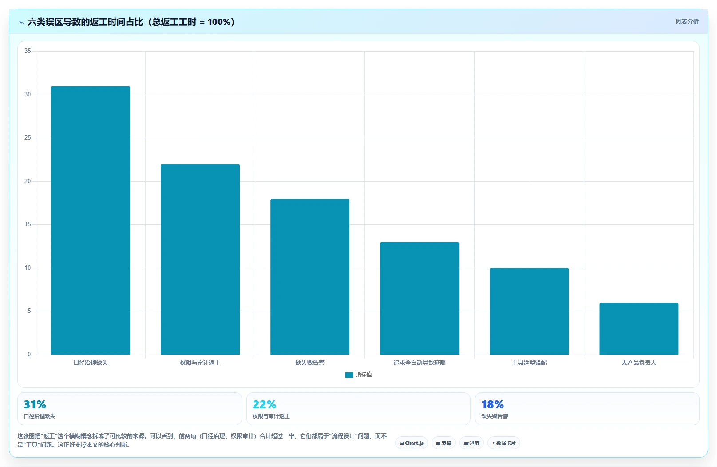Click the description paragraph starting with 这张图把
717x467 pixels.
[x=202, y=440]
